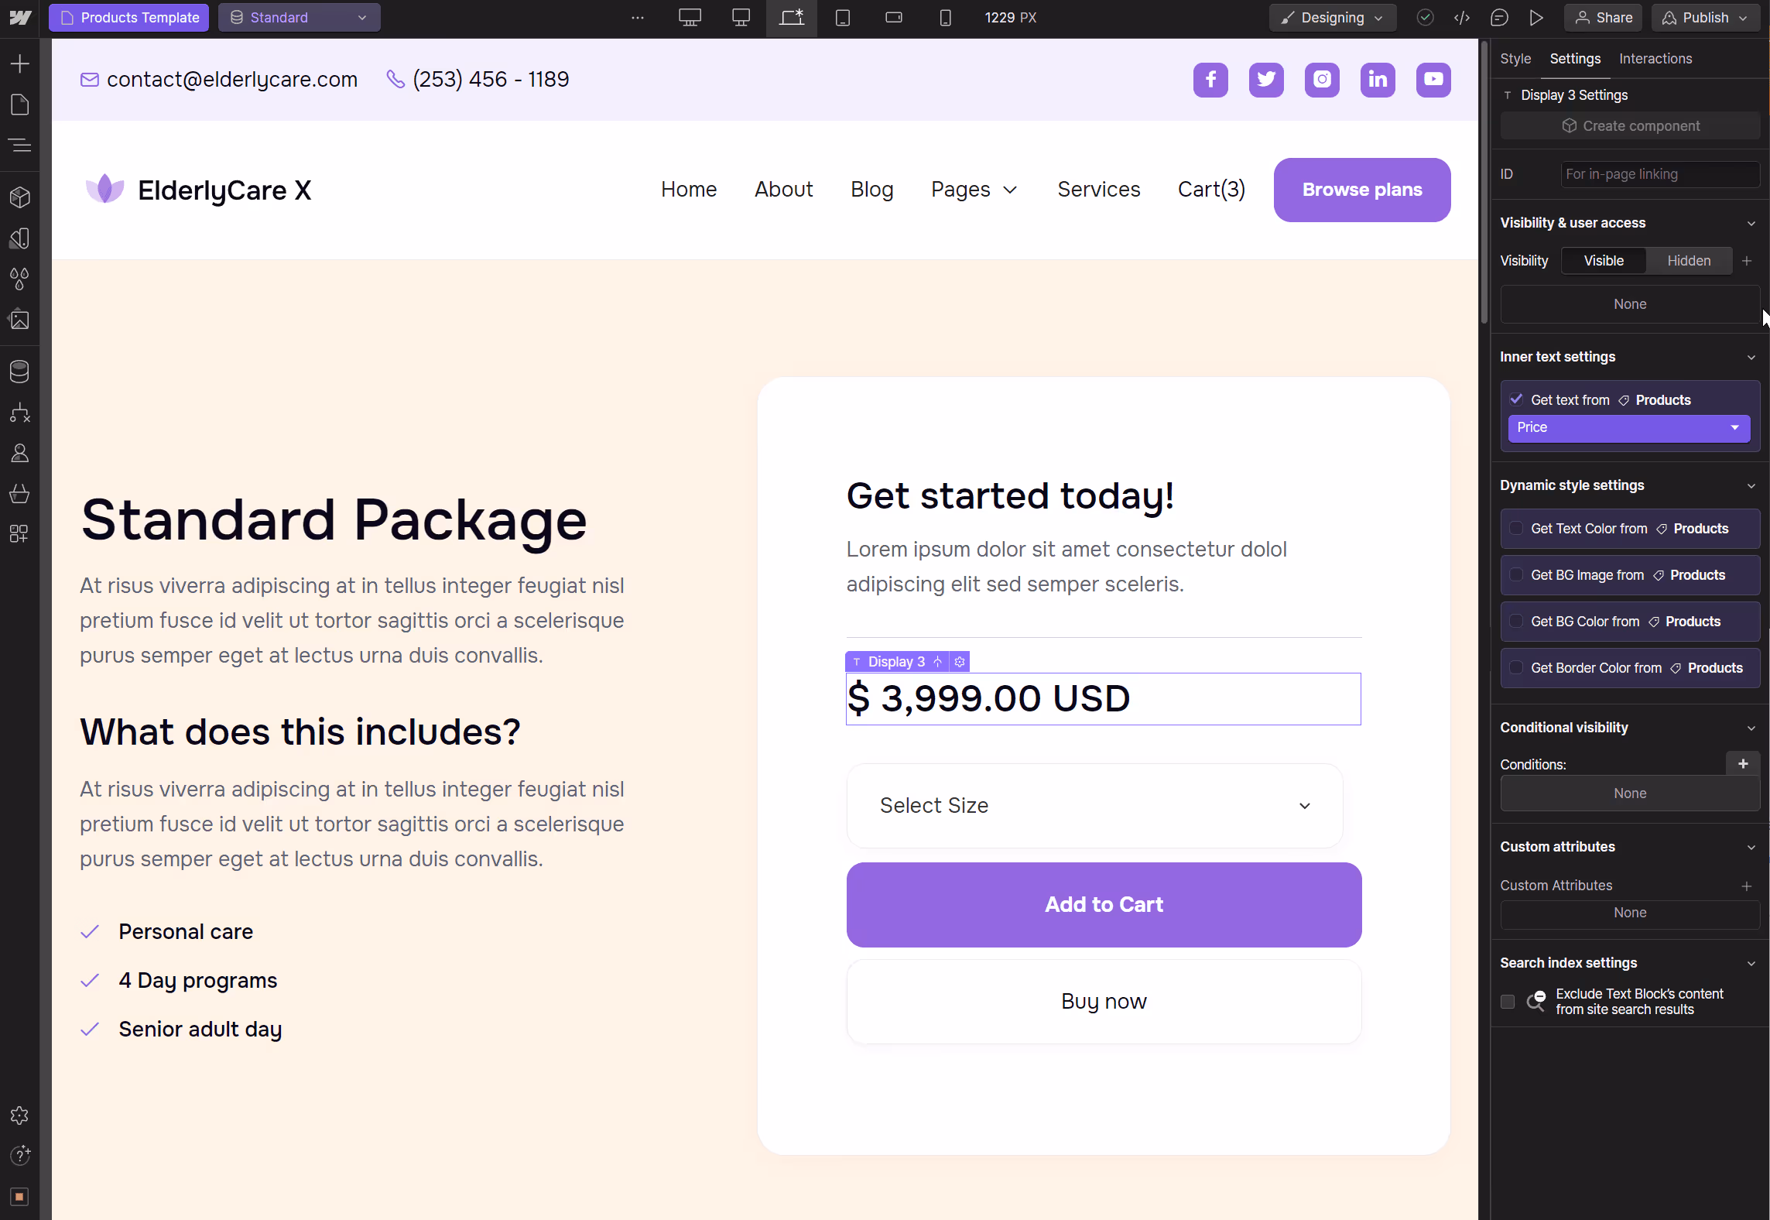This screenshot has width=1770, height=1220.
Task: Open the Ecommerce panel
Action: point(19,493)
